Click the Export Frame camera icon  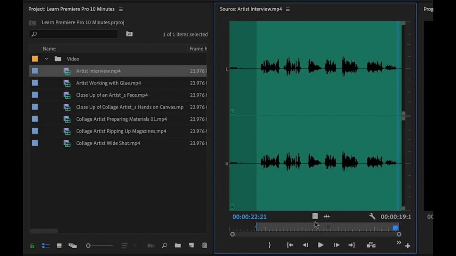[372, 245]
